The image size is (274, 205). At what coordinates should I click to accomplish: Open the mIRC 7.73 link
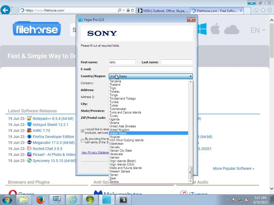[x=41, y=130]
